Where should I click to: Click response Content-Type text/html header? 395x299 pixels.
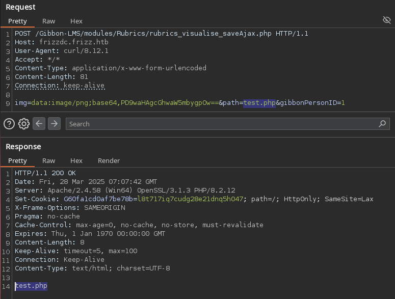point(92,268)
